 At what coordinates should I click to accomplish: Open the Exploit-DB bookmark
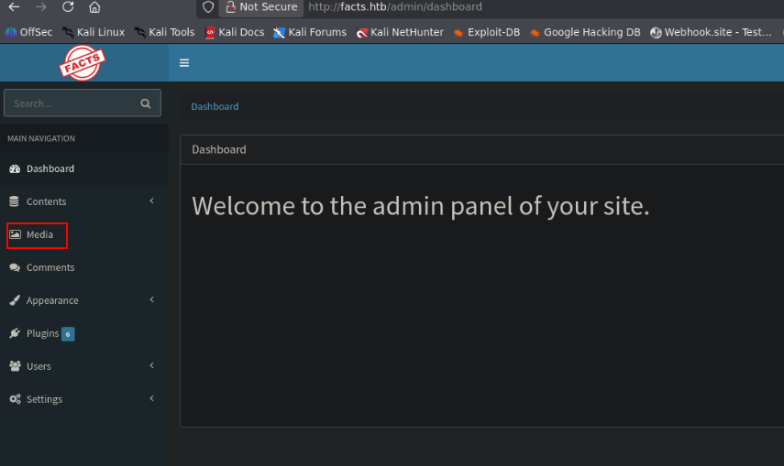(x=487, y=32)
